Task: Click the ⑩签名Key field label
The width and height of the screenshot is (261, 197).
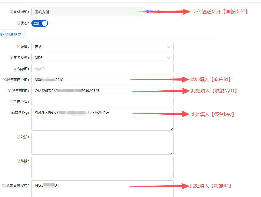Action: pyautogui.click(x=20, y=113)
